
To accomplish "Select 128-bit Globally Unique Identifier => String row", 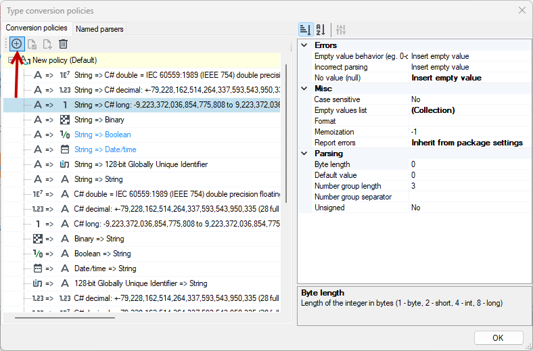I will 141,283.
